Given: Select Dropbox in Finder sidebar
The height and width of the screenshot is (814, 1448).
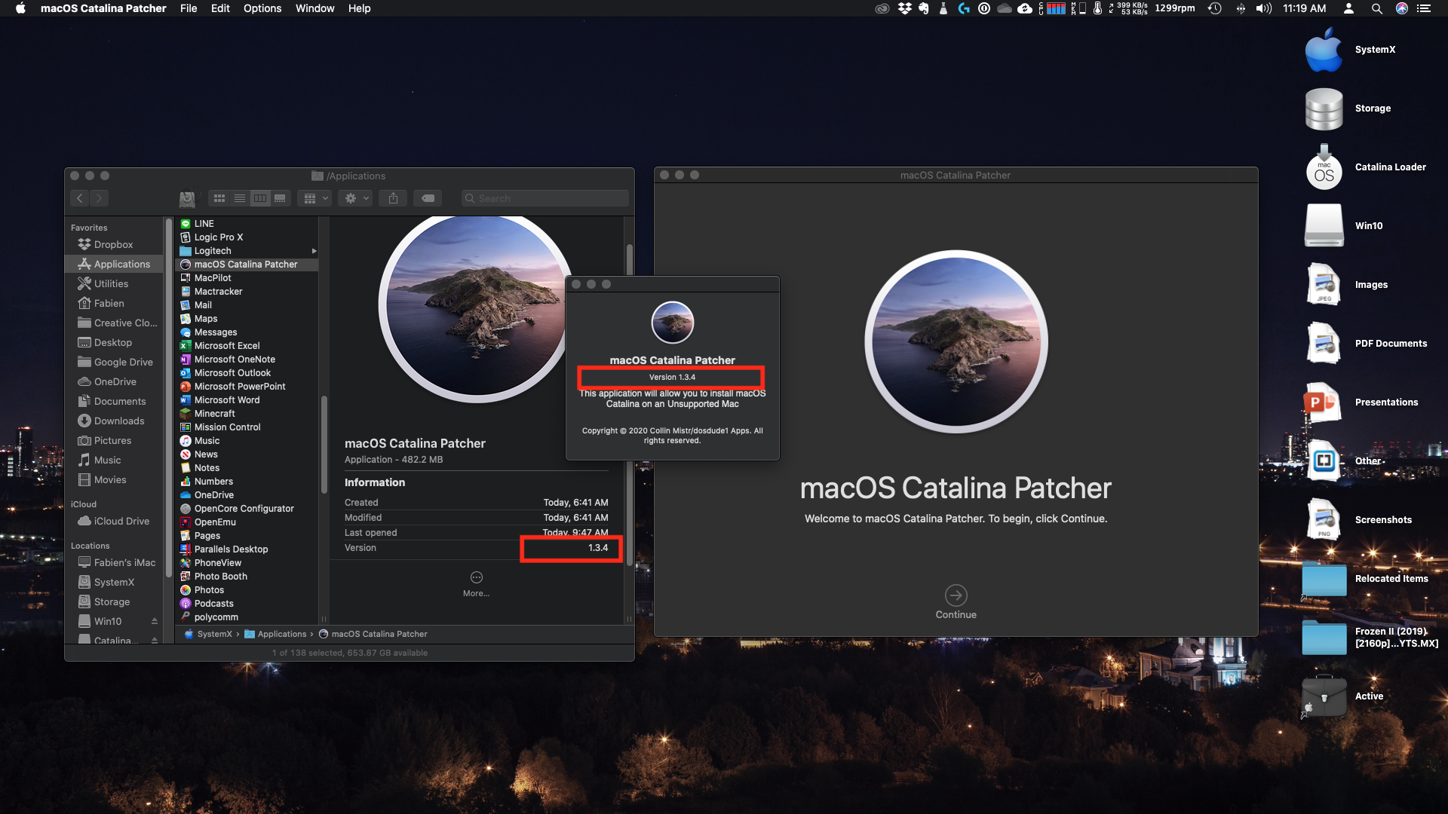Looking at the screenshot, I should coord(114,244).
